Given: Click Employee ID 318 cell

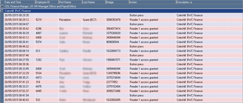Looking at the screenshot, I should tap(47, 82).
